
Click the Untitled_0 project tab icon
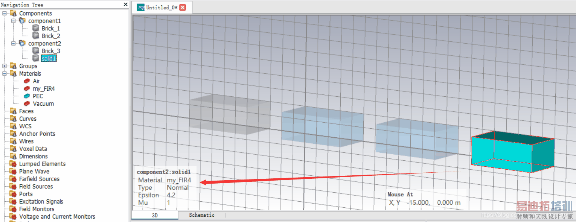(x=141, y=8)
